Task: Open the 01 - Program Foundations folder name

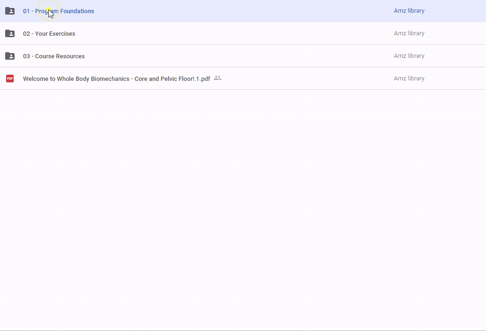Action: pos(58,11)
